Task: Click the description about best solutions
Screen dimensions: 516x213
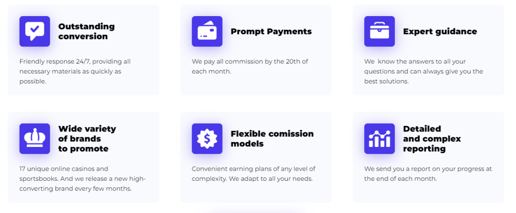Action: tap(423, 72)
